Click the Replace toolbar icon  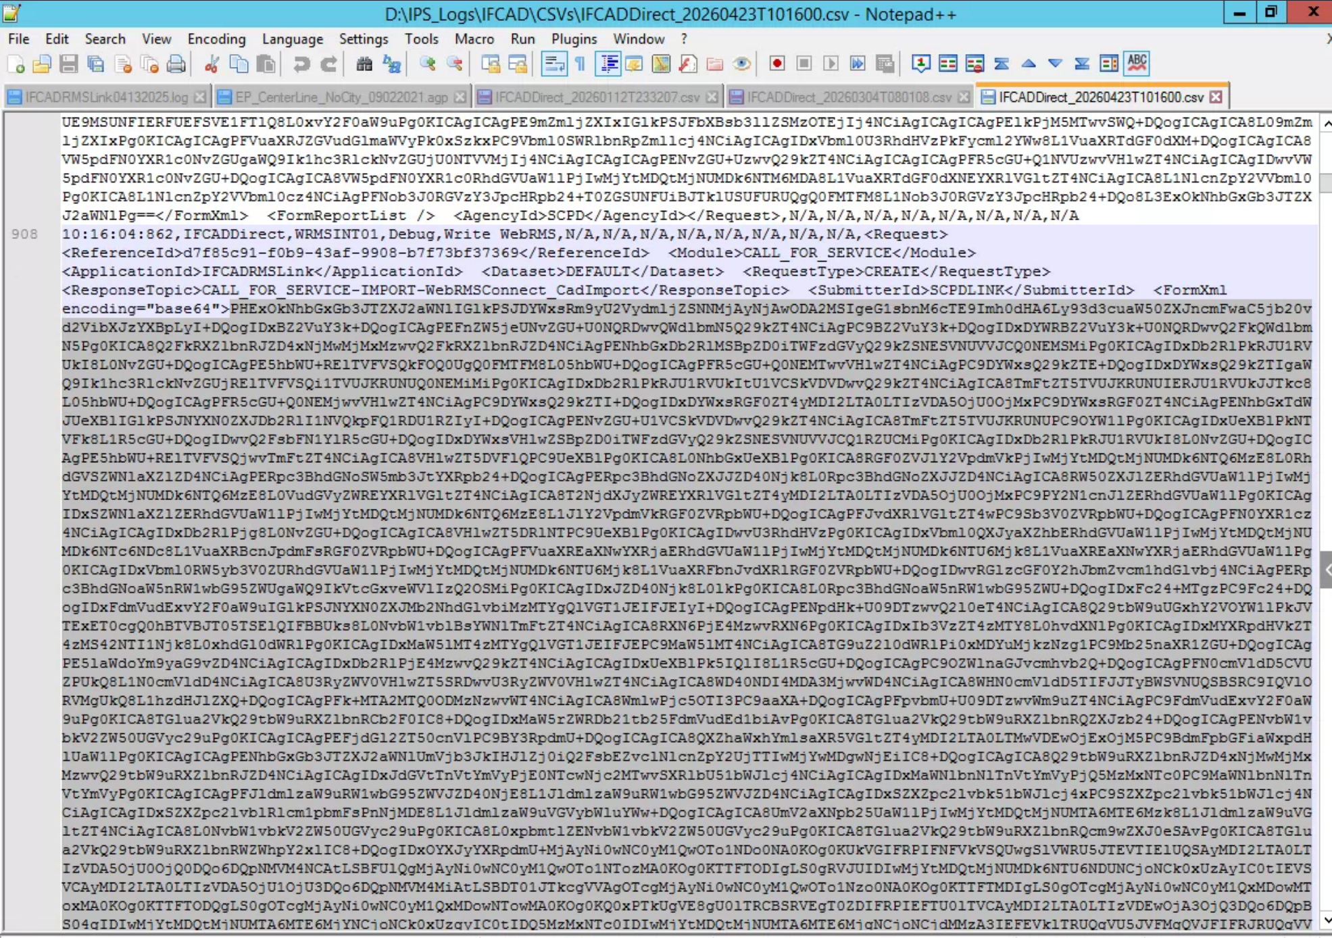click(x=392, y=64)
